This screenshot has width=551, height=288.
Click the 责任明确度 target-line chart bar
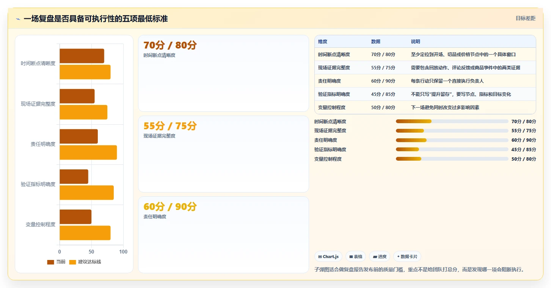[88, 152]
